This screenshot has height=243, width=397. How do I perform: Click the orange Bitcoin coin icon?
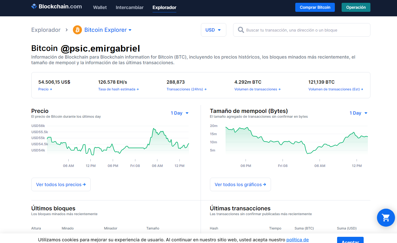click(77, 30)
